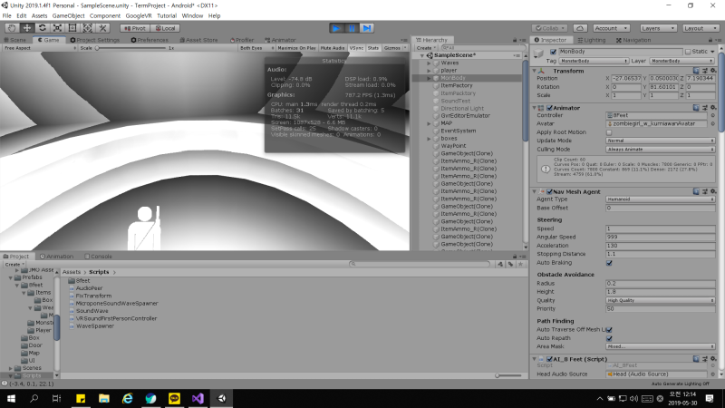
Task: Toggle the MonBody active checkbox
Action: [553, 52]
